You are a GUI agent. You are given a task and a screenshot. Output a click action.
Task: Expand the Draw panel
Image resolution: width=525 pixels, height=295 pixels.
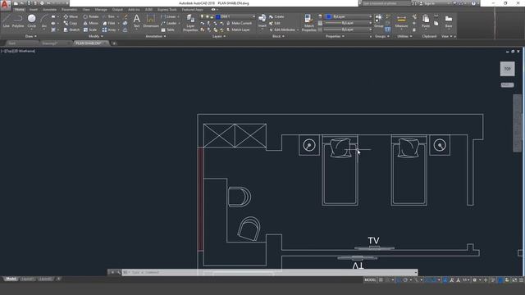click(31, 36)
